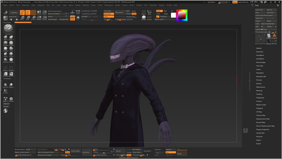Expand the Subtool palette section

coord(259,48)
